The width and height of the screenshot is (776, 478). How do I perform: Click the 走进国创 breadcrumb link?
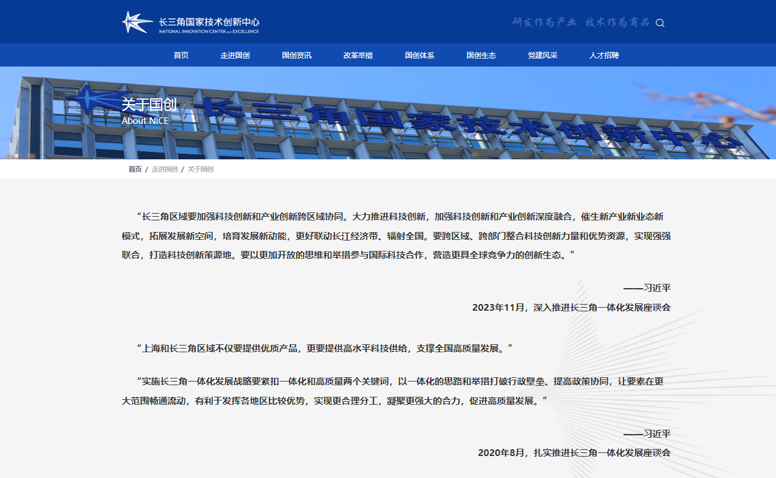164,169
